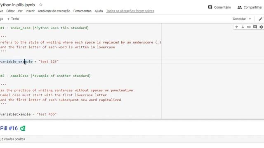Open the Editar menu
This screenshot has width=264, height=148.
10,11
